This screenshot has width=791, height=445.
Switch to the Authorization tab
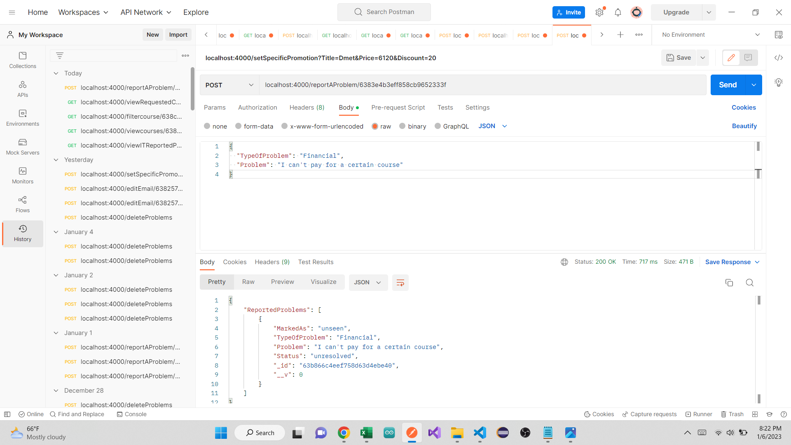[257, 108]
